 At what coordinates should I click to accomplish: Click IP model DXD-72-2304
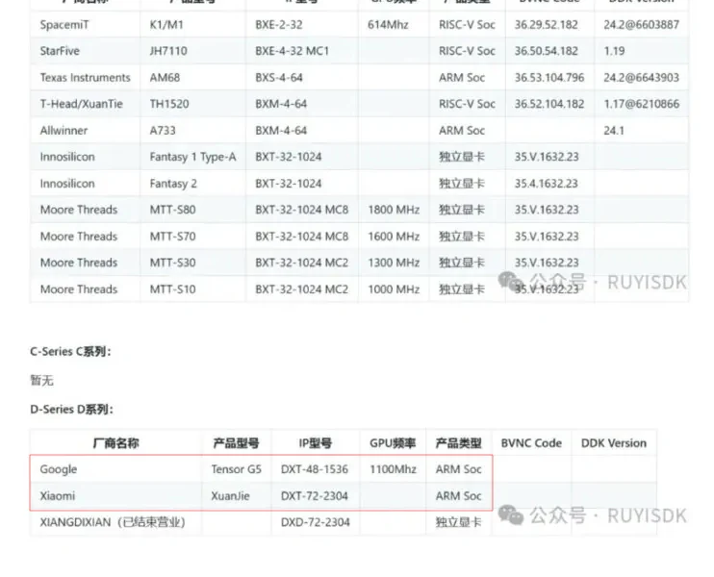tap(315, 522)
